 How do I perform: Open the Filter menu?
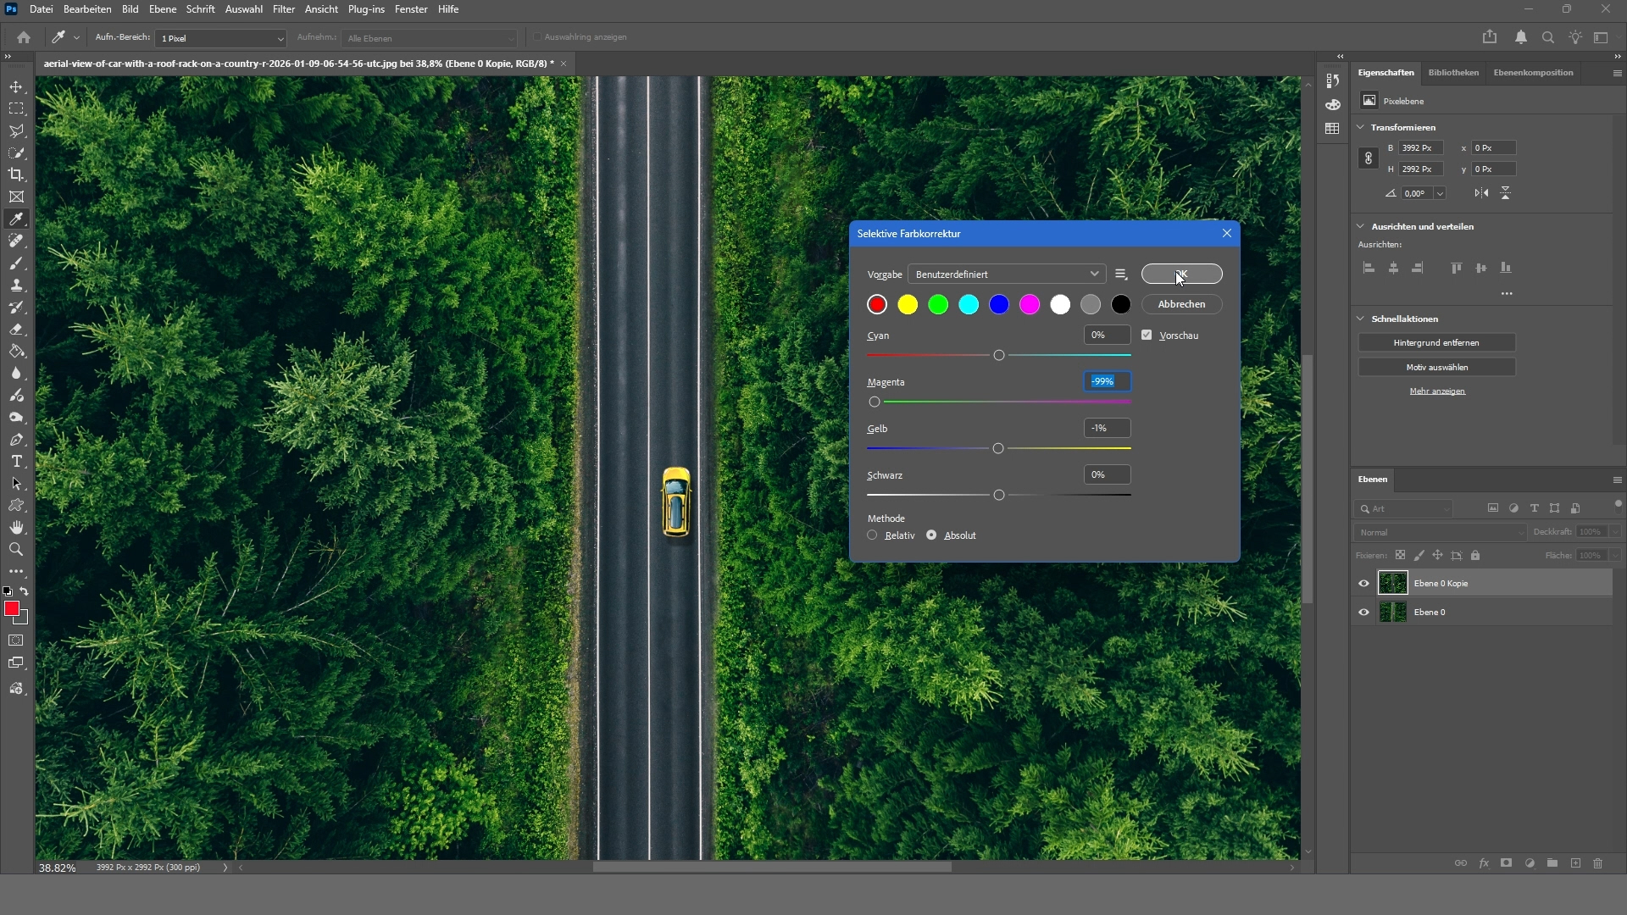click(283, 9)
